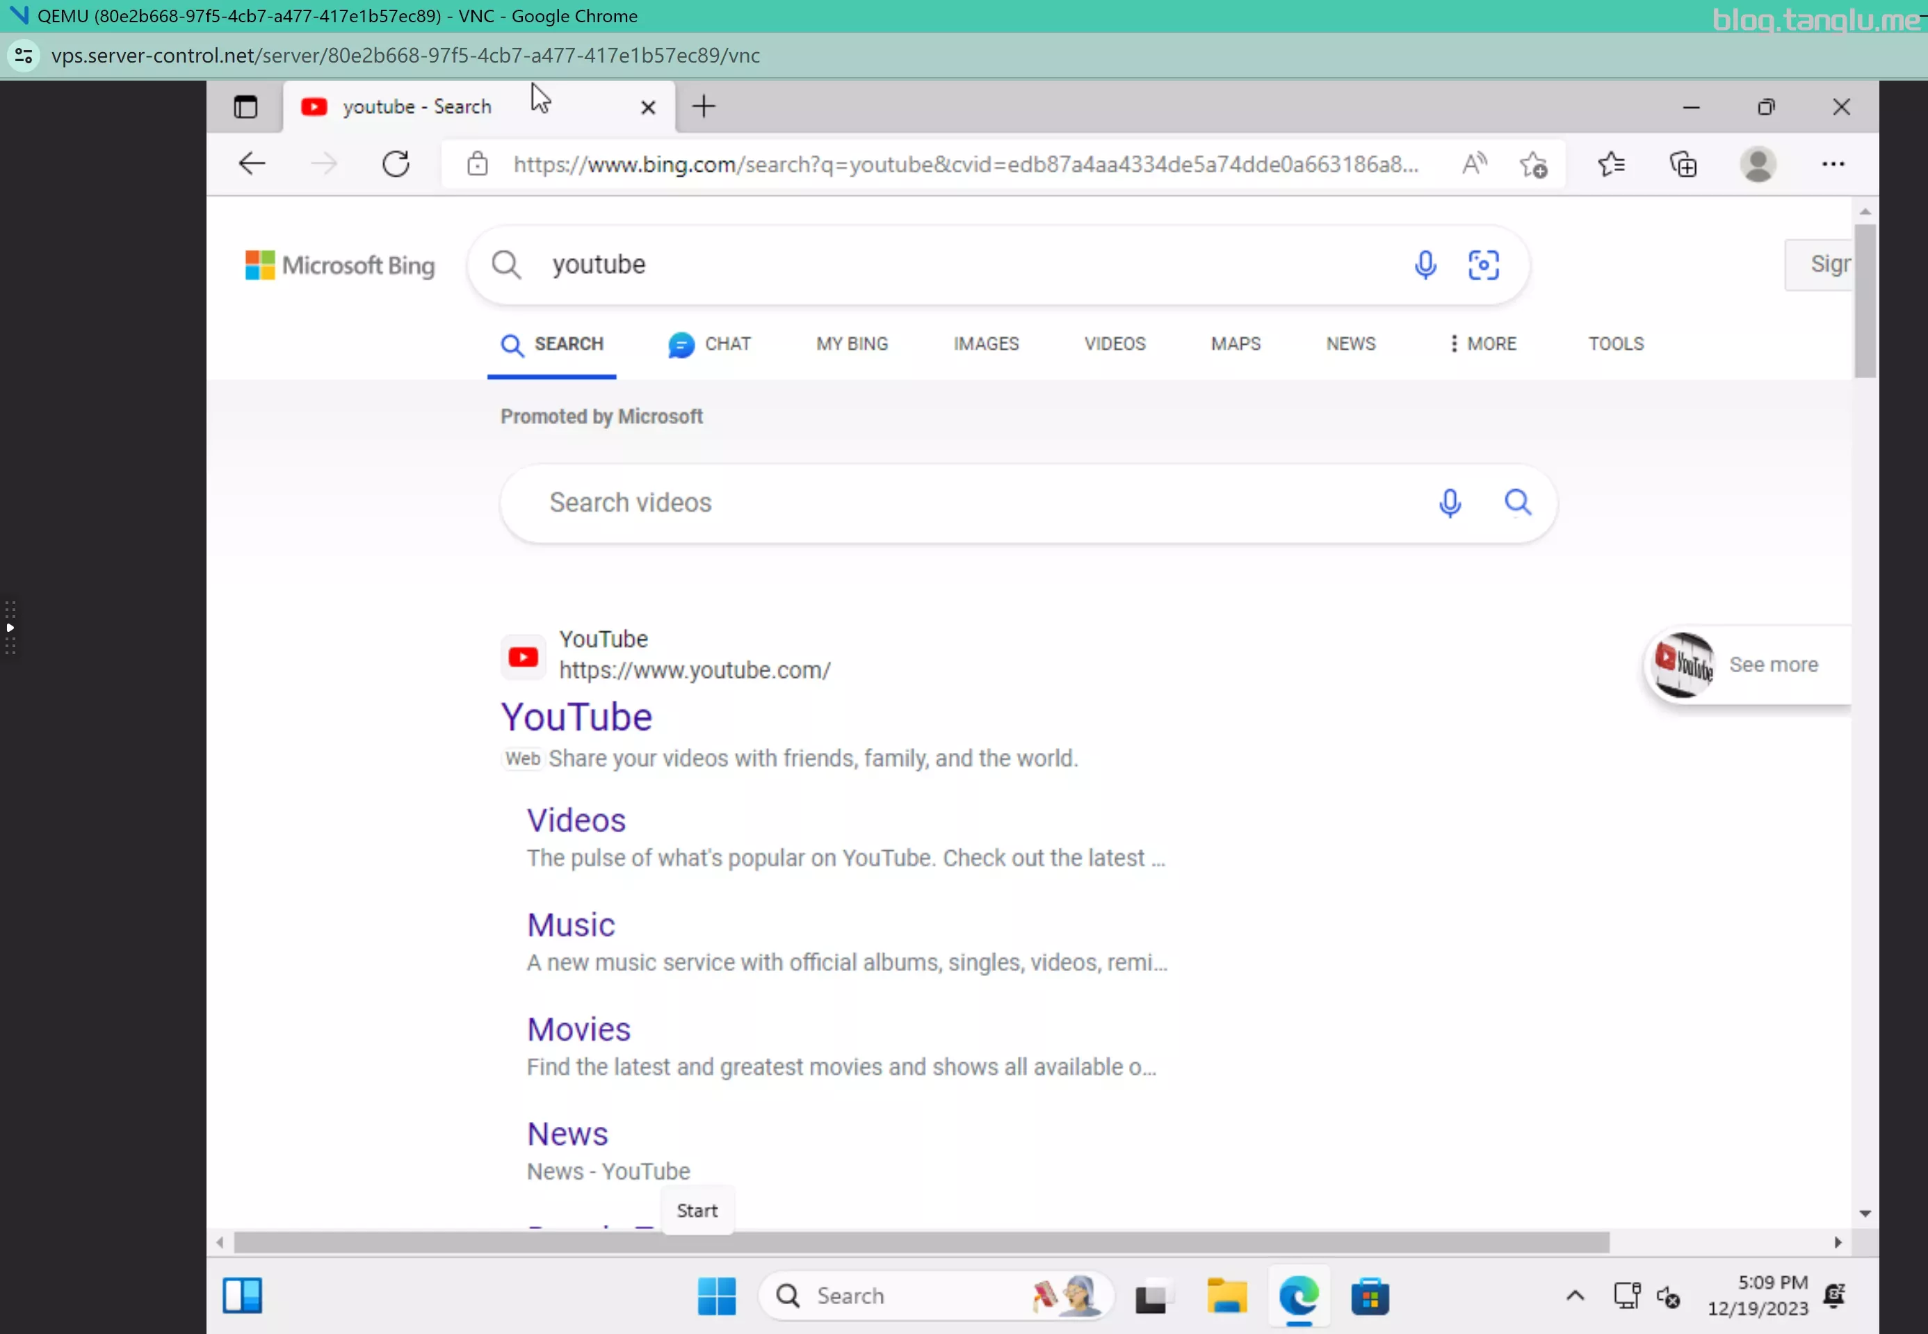
Task: Expand the MORE search categories menu
Action: coord(1482,343)
